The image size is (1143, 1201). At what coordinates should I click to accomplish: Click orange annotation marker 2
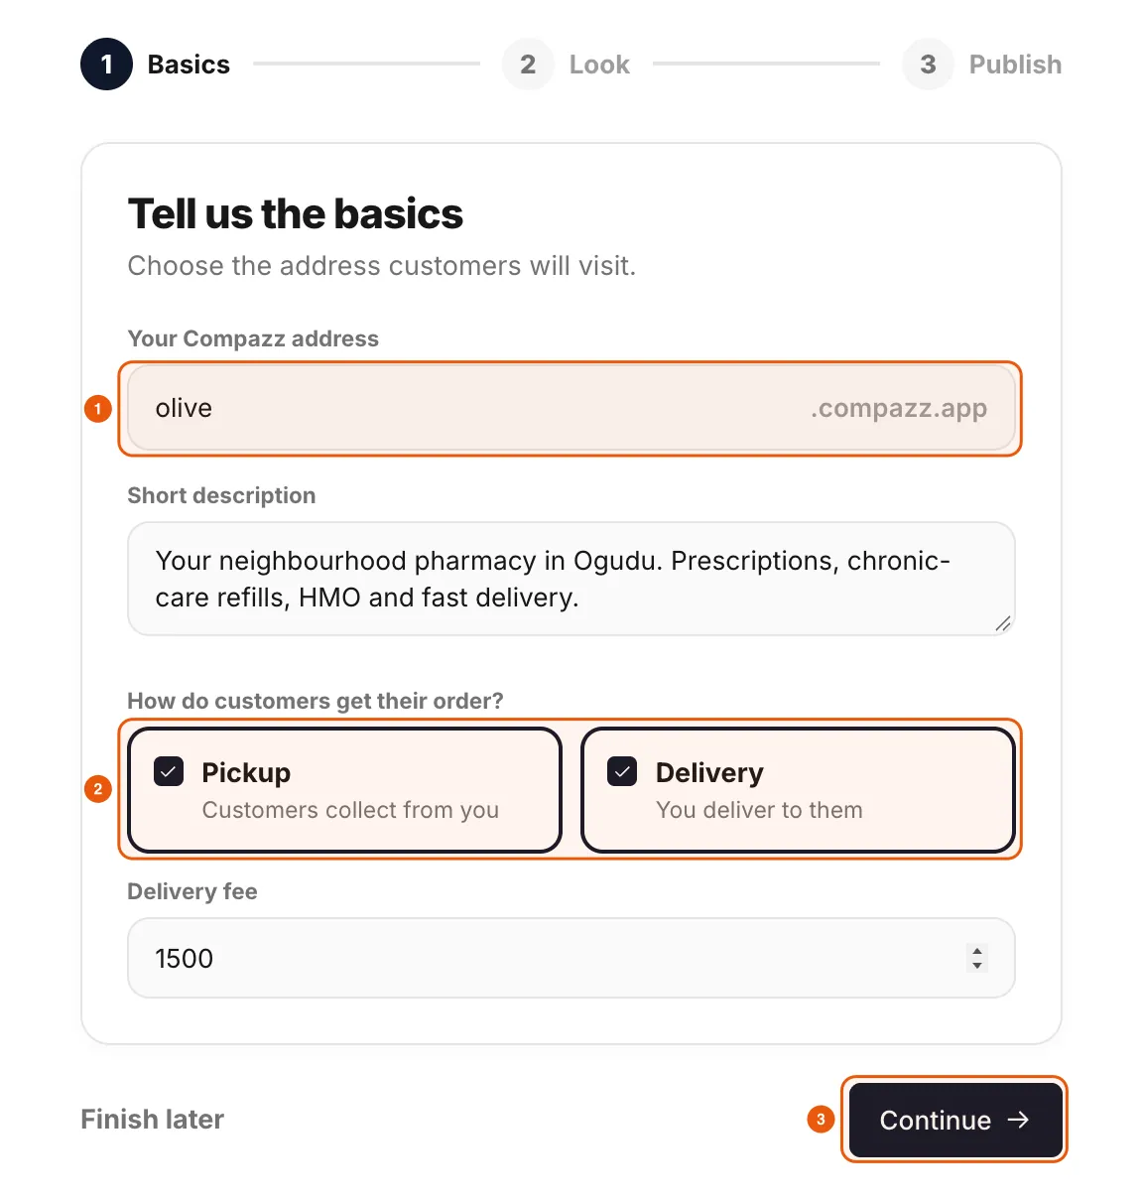(x=97, y=789)
